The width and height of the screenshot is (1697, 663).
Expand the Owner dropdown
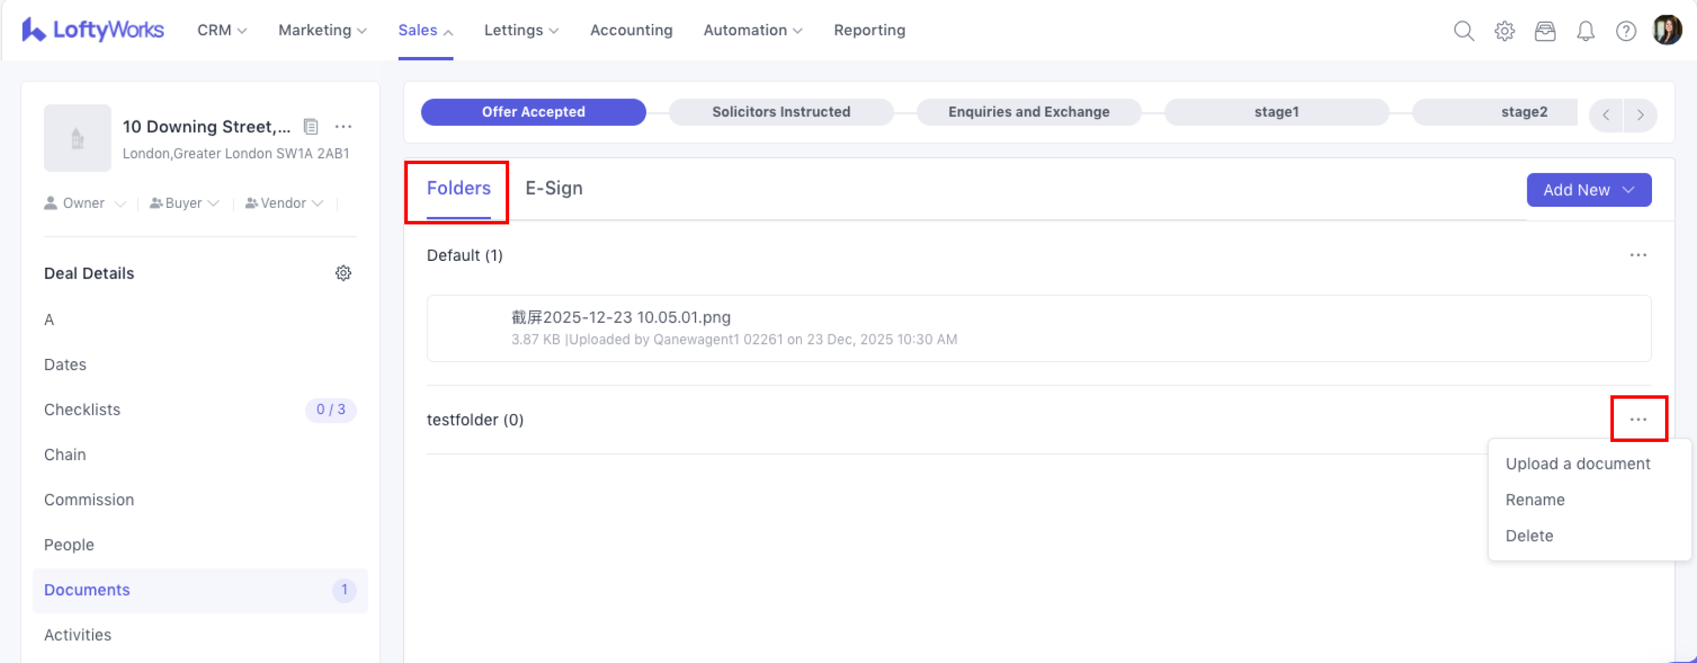(85, 203)
